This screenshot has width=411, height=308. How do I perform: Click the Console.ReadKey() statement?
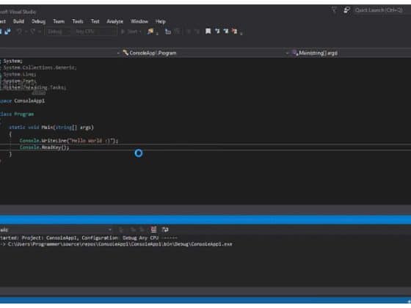tap(44, 147)
